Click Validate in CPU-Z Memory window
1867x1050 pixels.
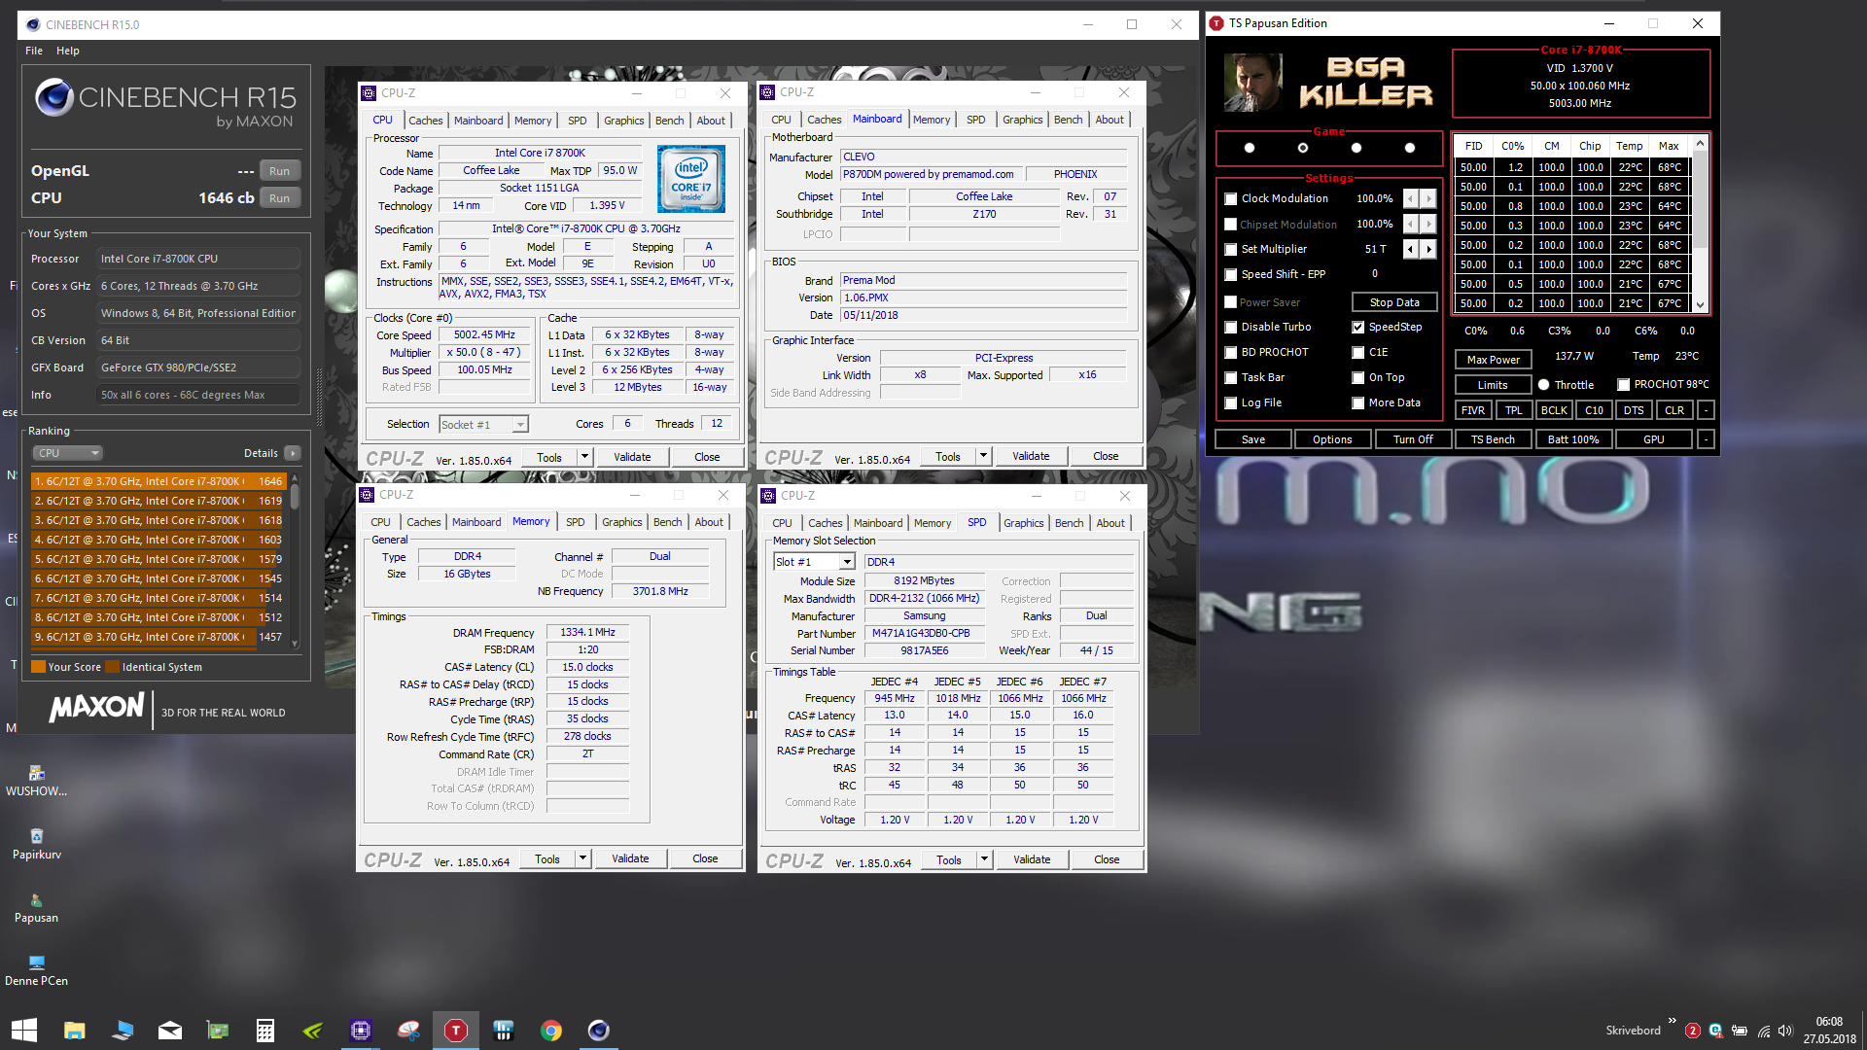tap(630, 858)
